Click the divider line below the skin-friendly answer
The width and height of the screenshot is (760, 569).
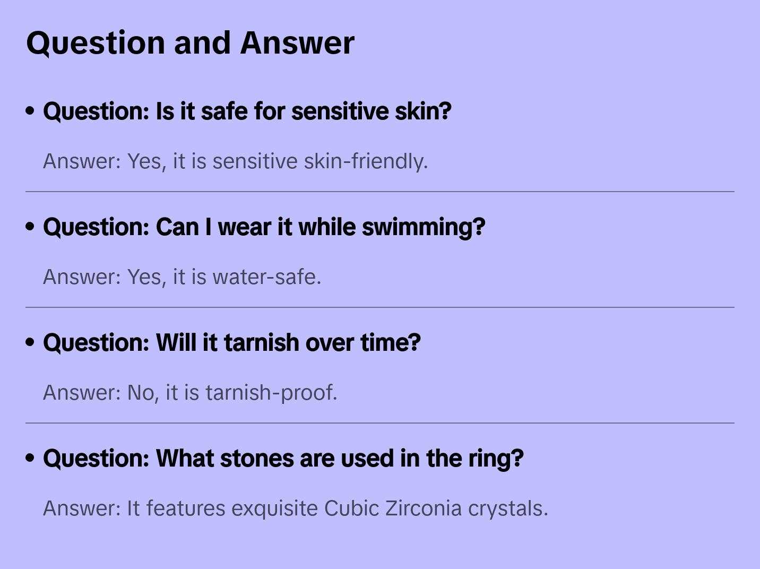tap(379, 192)
